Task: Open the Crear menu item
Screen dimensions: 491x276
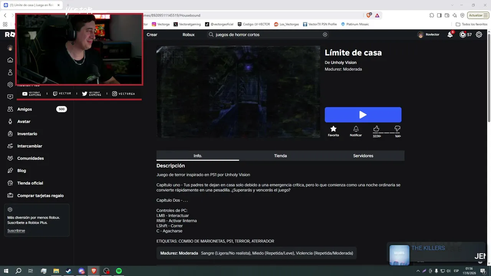Action: coord(152,34)
